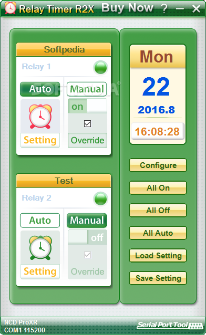
Task: Switch Relay 1 to Manual mode
Action: [x=87, y=89]
